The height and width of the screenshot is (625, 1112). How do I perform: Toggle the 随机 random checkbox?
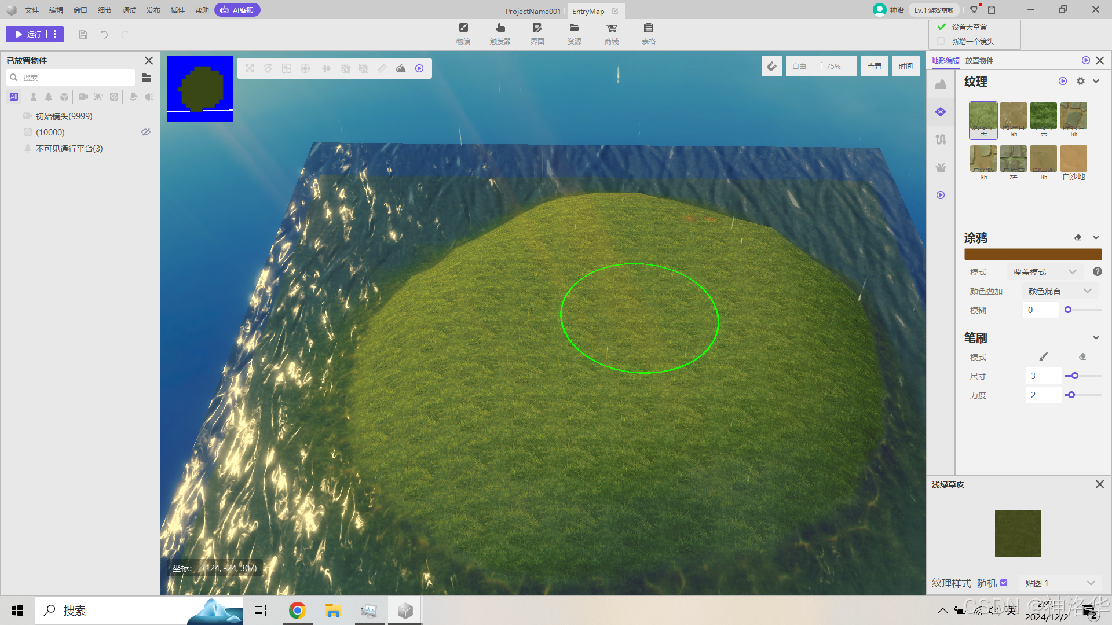[1004, 583]
